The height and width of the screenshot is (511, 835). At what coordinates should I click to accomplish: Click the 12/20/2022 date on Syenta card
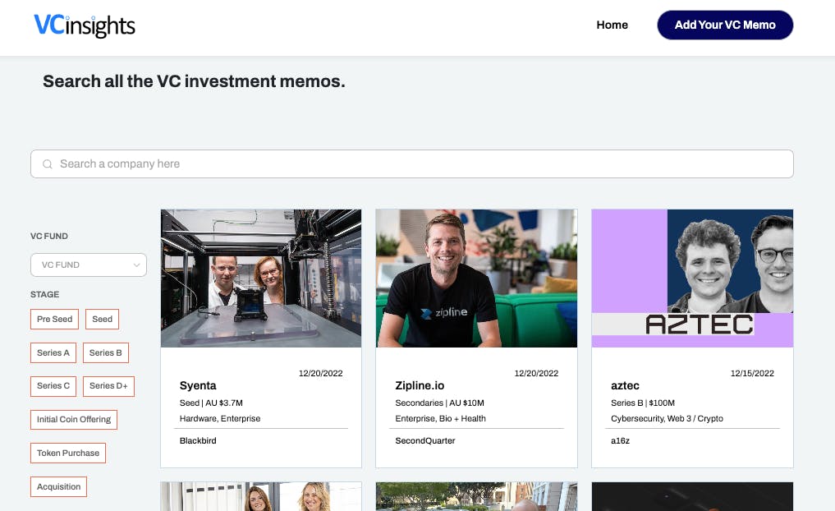click(x=320, y=374)
